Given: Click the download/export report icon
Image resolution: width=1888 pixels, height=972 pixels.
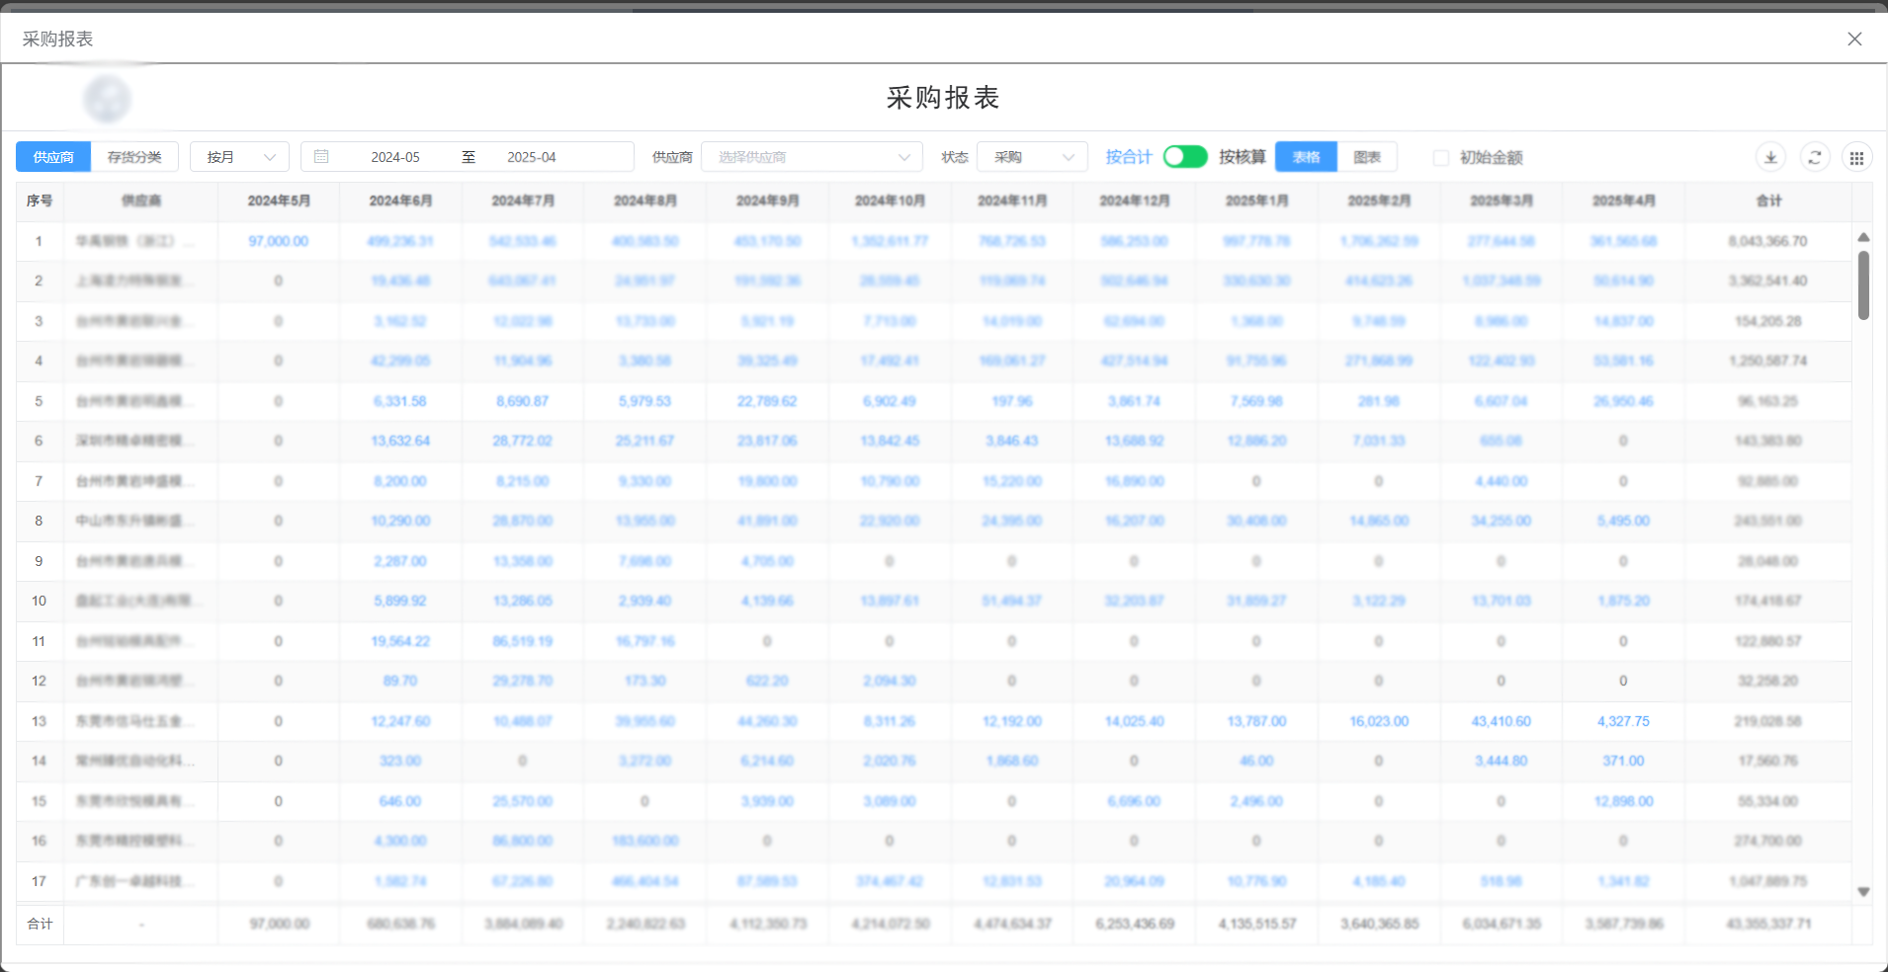Looking at the screenshot, I should 1770,156.
